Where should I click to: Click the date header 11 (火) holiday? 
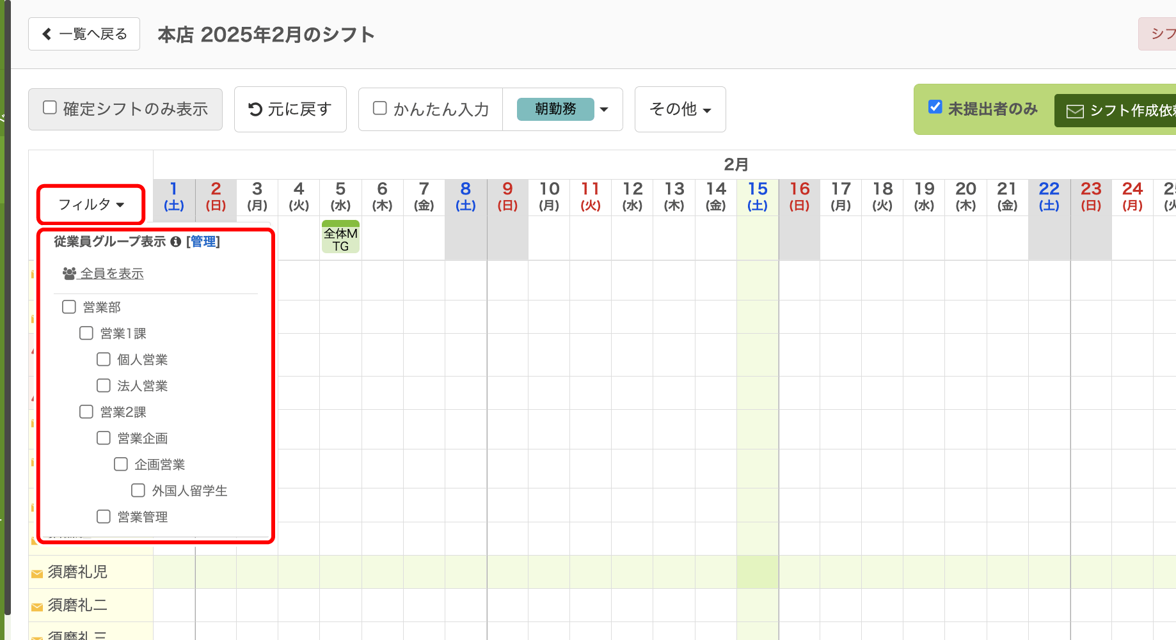click(591, 197)
